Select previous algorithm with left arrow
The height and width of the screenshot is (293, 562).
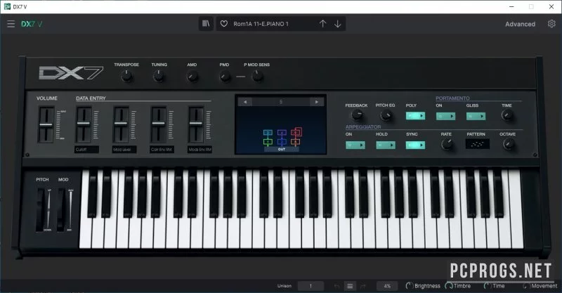pyautogui.click(x=244, y=102)
